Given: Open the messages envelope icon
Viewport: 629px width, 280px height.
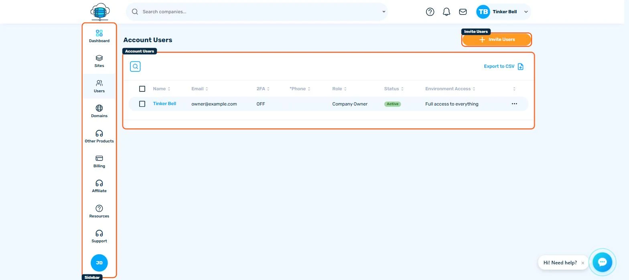Looking at the screenshot, I should [x=463, y=12].
